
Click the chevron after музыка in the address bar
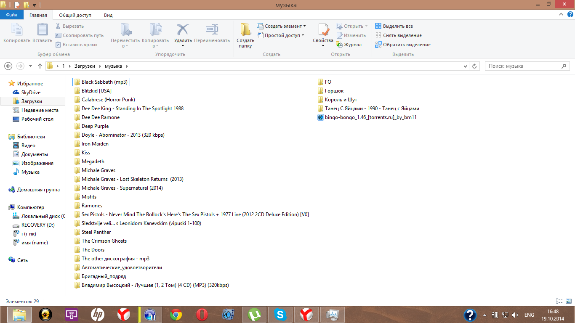[x=127, y=66]
